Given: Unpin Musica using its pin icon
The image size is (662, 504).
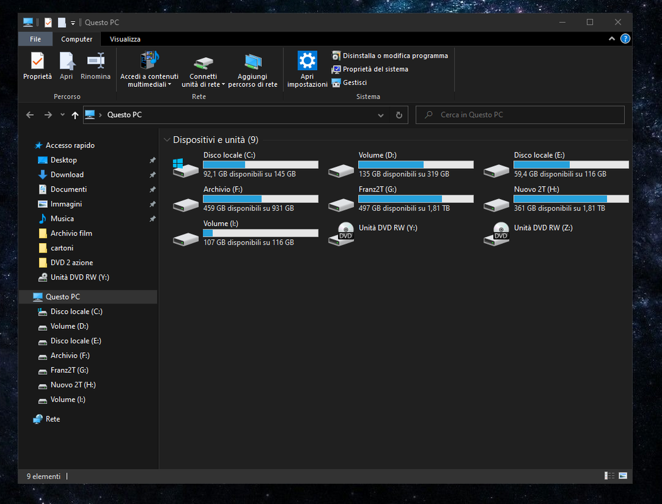Looking at the screenshot, I should tap(153, 219).
